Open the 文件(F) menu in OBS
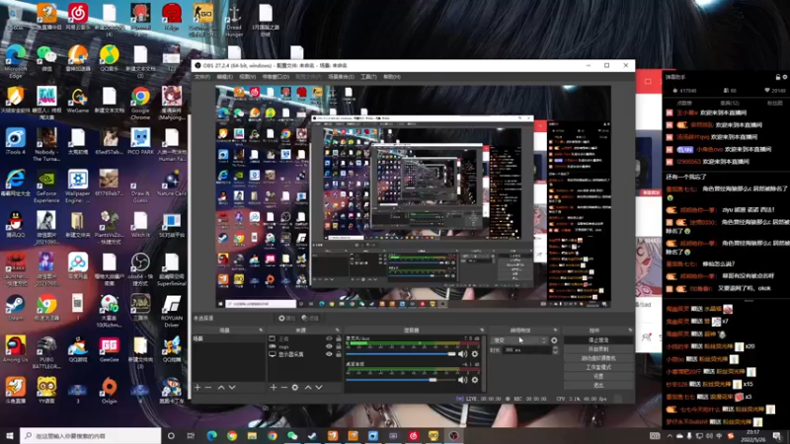Viewport: 790px width, 444px height. [x=202, y=77]
